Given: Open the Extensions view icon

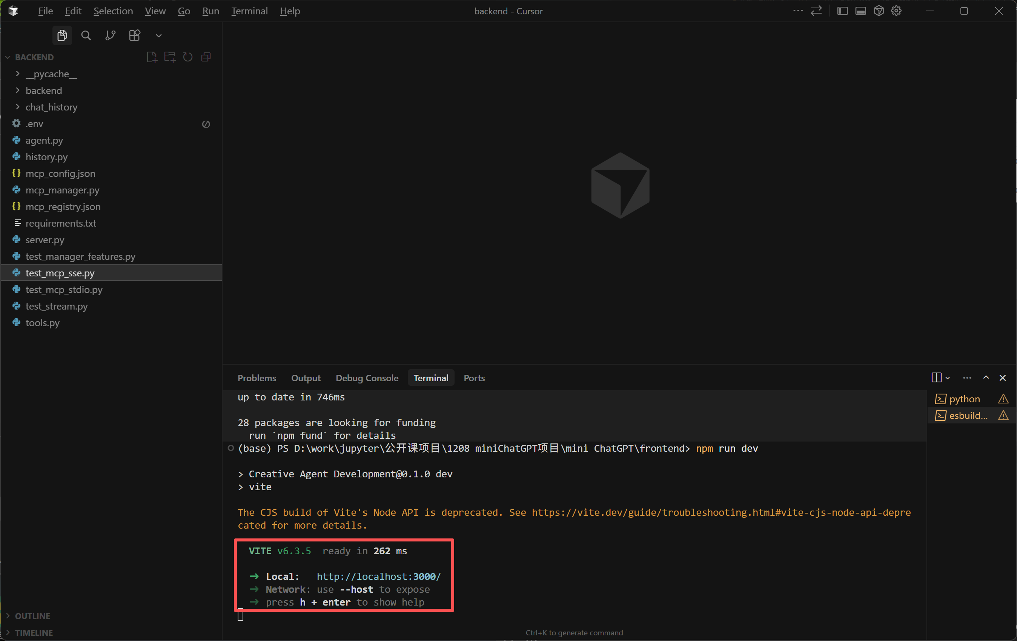Looking at the screenshot, I should [134, 35].
